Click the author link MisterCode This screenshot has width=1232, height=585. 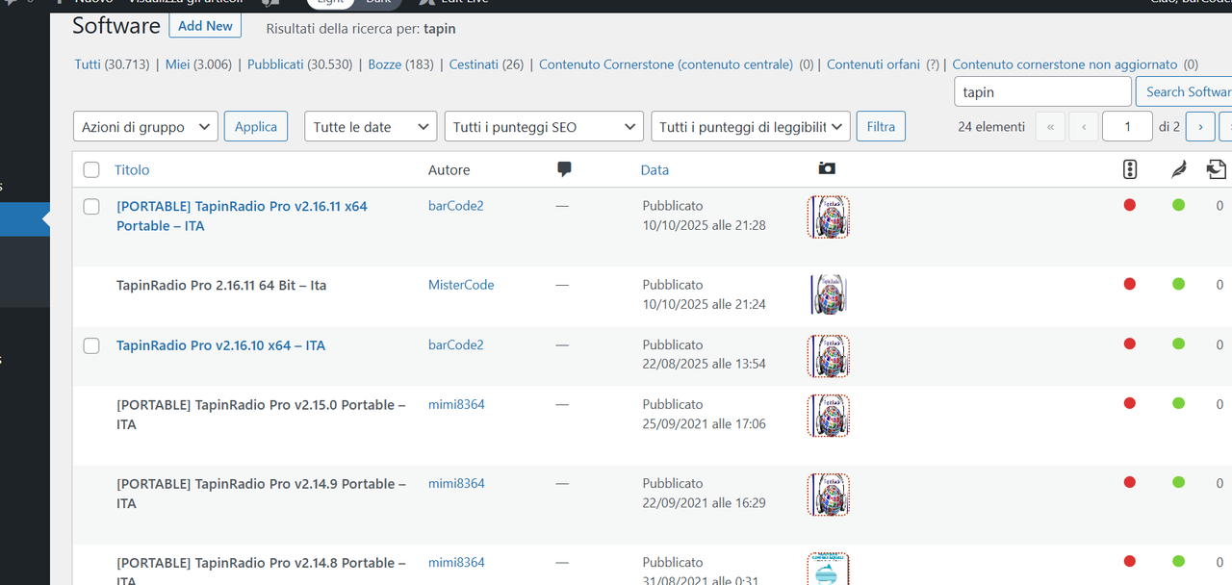461,285
